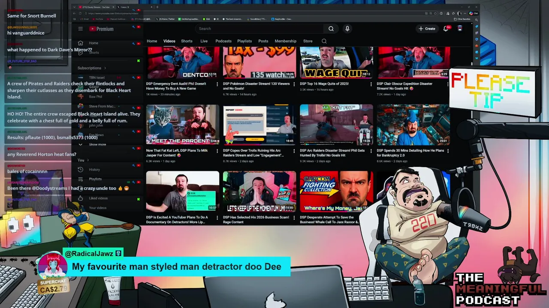Open the Podcasts channel tab
This screenshot has width=549, height=308.
tap(223, 41)
